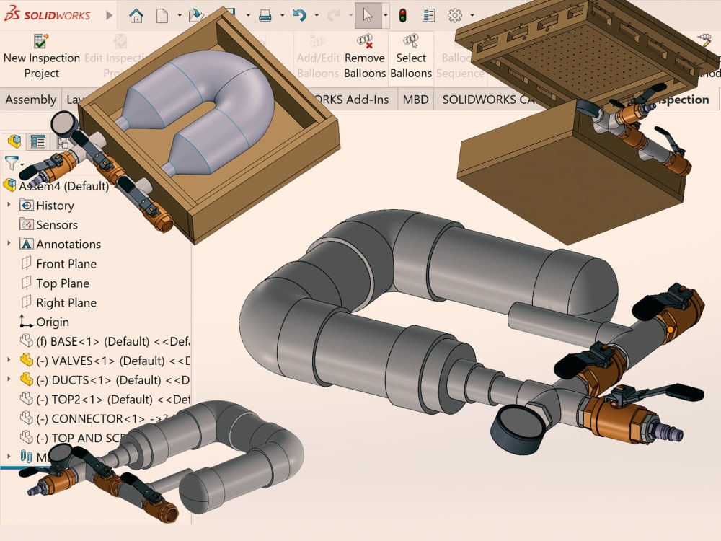Screen dimensions: 721x541
Task: Expand the Mates folder node
Action: click(x=9, y=457)
